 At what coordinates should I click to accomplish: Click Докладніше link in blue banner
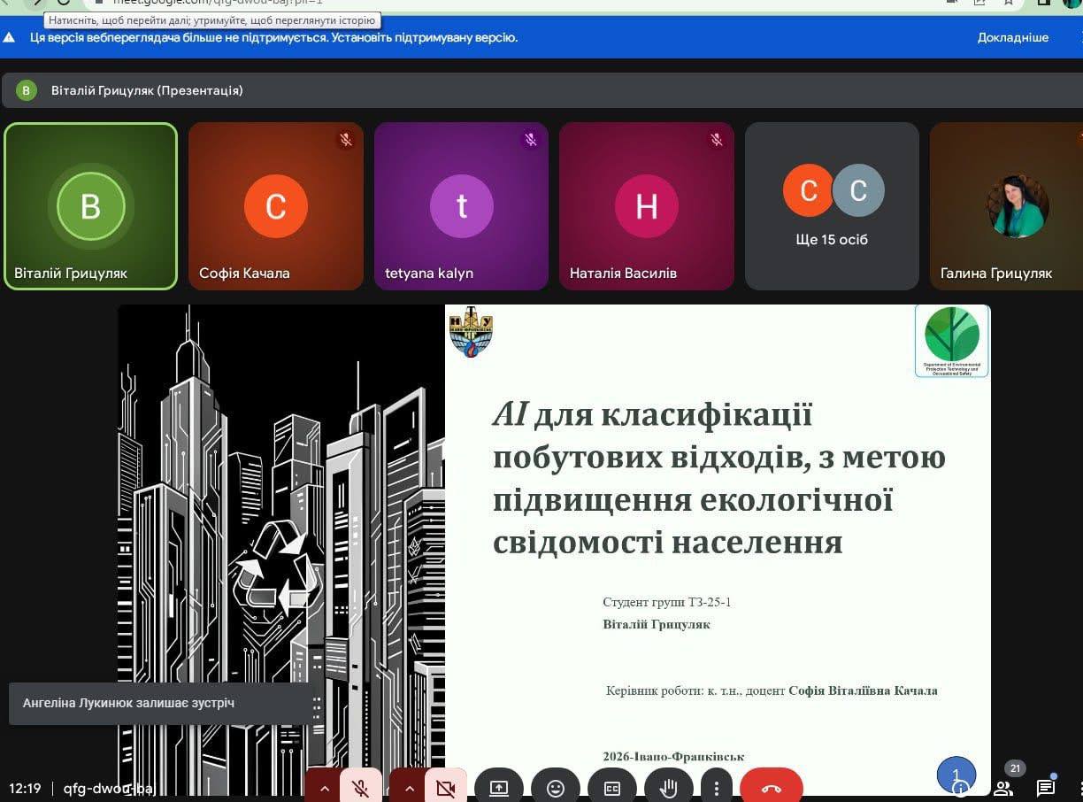click(1013, 37)
